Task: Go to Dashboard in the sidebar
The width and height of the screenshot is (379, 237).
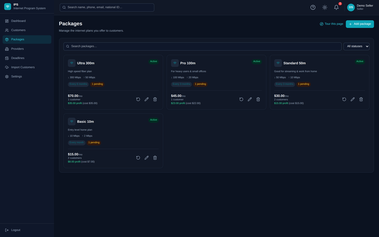Action: (x=27, y=21)
